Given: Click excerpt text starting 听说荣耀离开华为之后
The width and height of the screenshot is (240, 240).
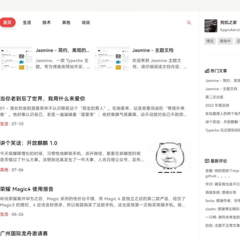Looking at the screenshot, I should (93, 202).
